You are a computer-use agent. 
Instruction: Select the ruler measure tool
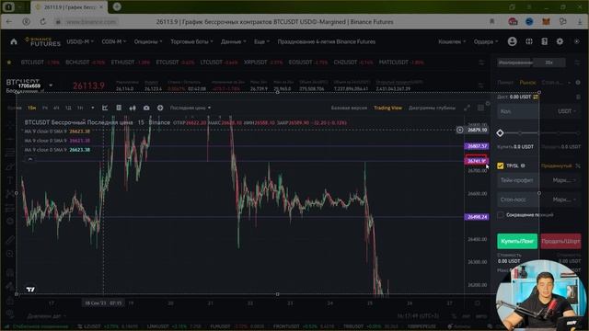tap(10, 239)
